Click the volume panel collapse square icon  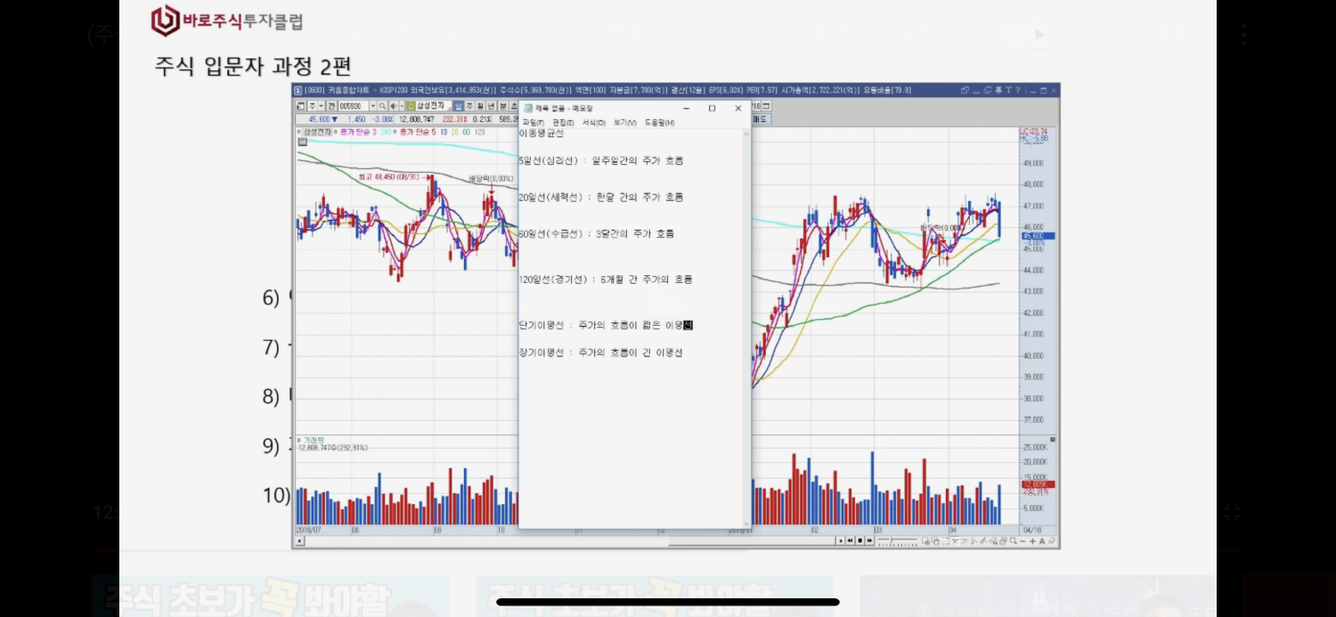point(1053,440)
